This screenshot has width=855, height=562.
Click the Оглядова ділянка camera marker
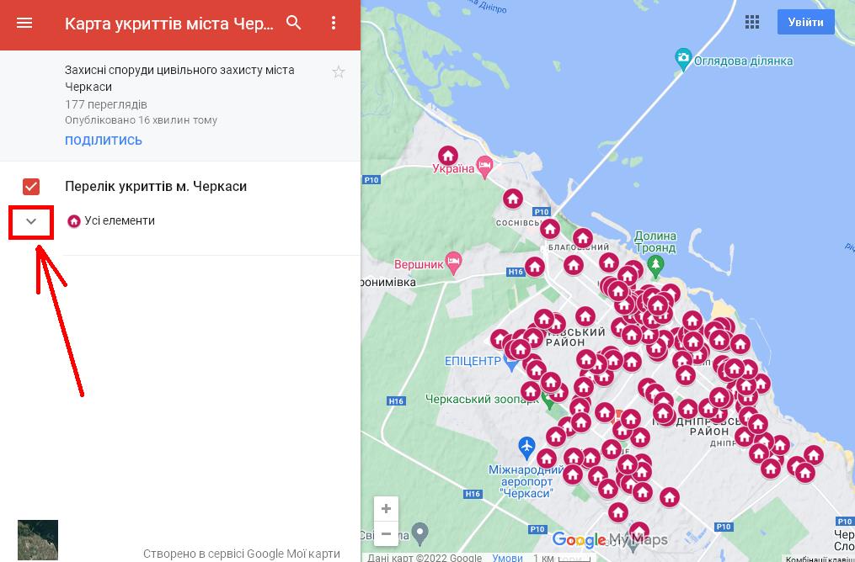(x=684, y=58)
